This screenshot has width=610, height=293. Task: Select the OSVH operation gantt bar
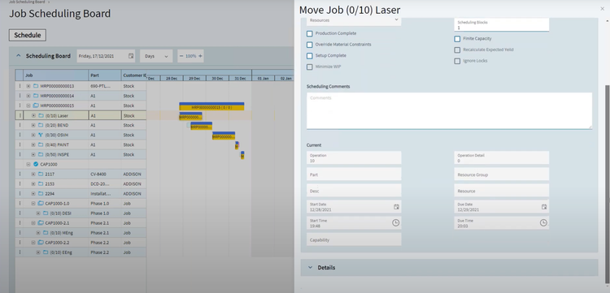224,136
